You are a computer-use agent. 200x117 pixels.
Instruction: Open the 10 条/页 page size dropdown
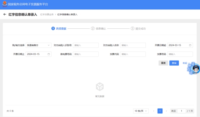pyautogui.click(x=141, y=111)
